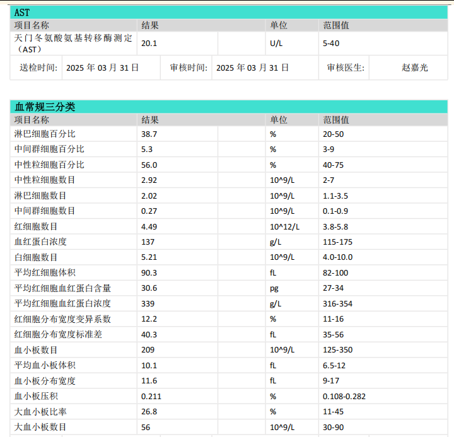
Task: Click the 红细胞分布宽度标准差 result 40.3
Action: click(x=149, y=334)
